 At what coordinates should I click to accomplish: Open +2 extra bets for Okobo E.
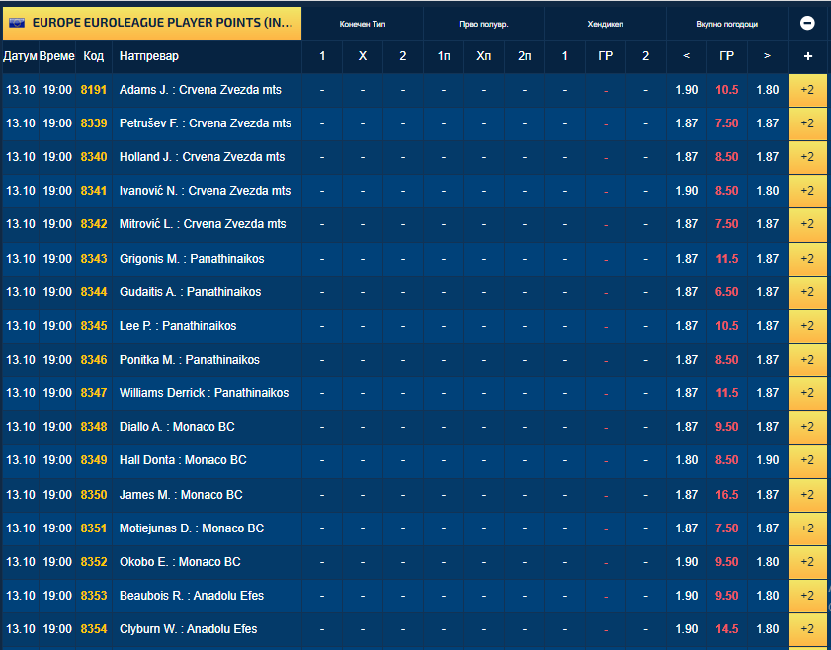[x=807, y=562]
